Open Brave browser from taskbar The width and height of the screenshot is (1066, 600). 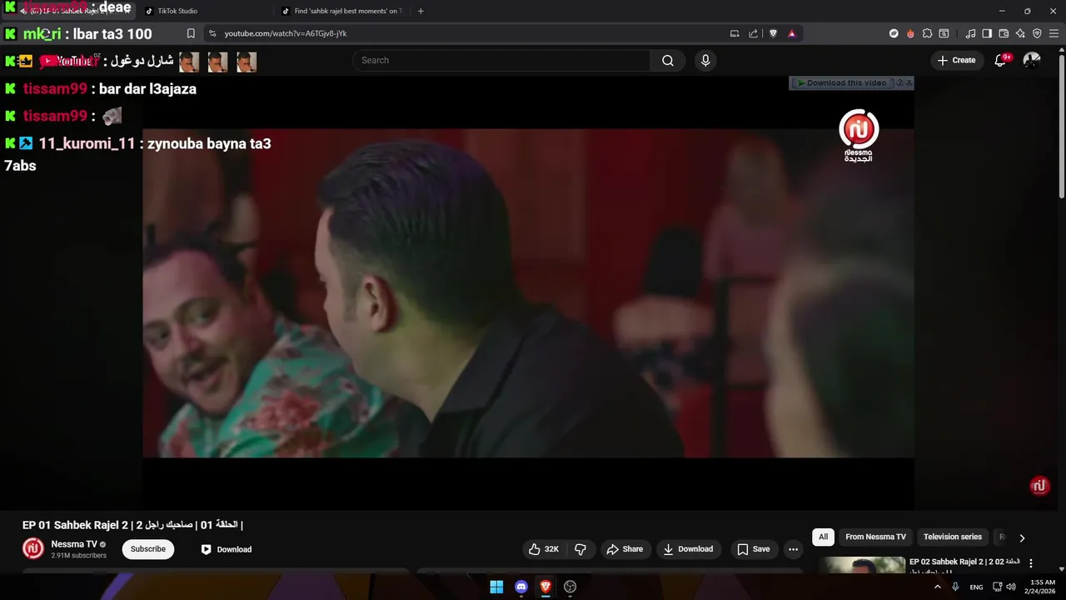[545, 587]
